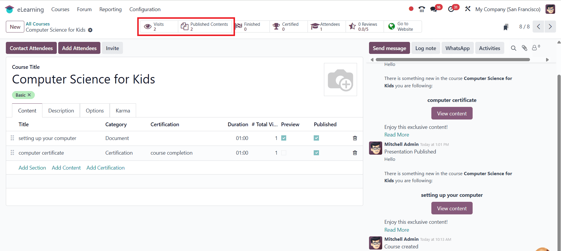This screenshot has width=561, height=251.
Task: Click the Invite button
Action: tap(112, 48)
